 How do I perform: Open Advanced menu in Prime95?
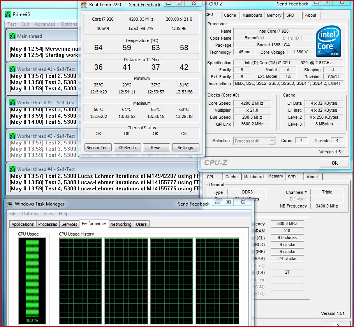click(x=45, y=24)
